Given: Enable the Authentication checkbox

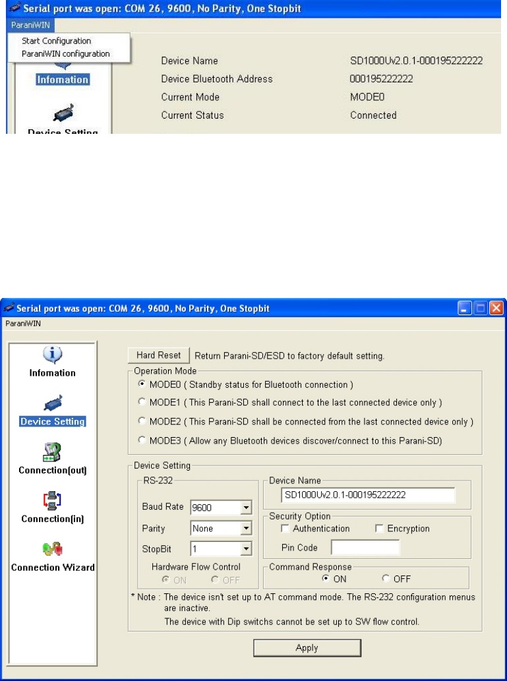Looking at the screenshot, I should pos(285,528).
